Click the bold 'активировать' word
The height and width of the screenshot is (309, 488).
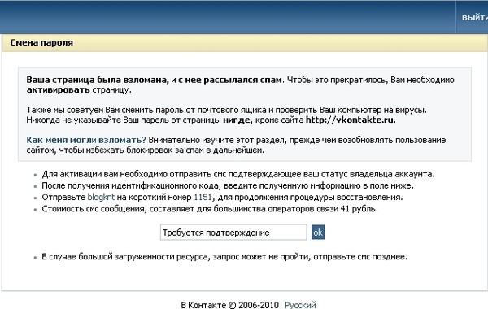pos(59,90)
